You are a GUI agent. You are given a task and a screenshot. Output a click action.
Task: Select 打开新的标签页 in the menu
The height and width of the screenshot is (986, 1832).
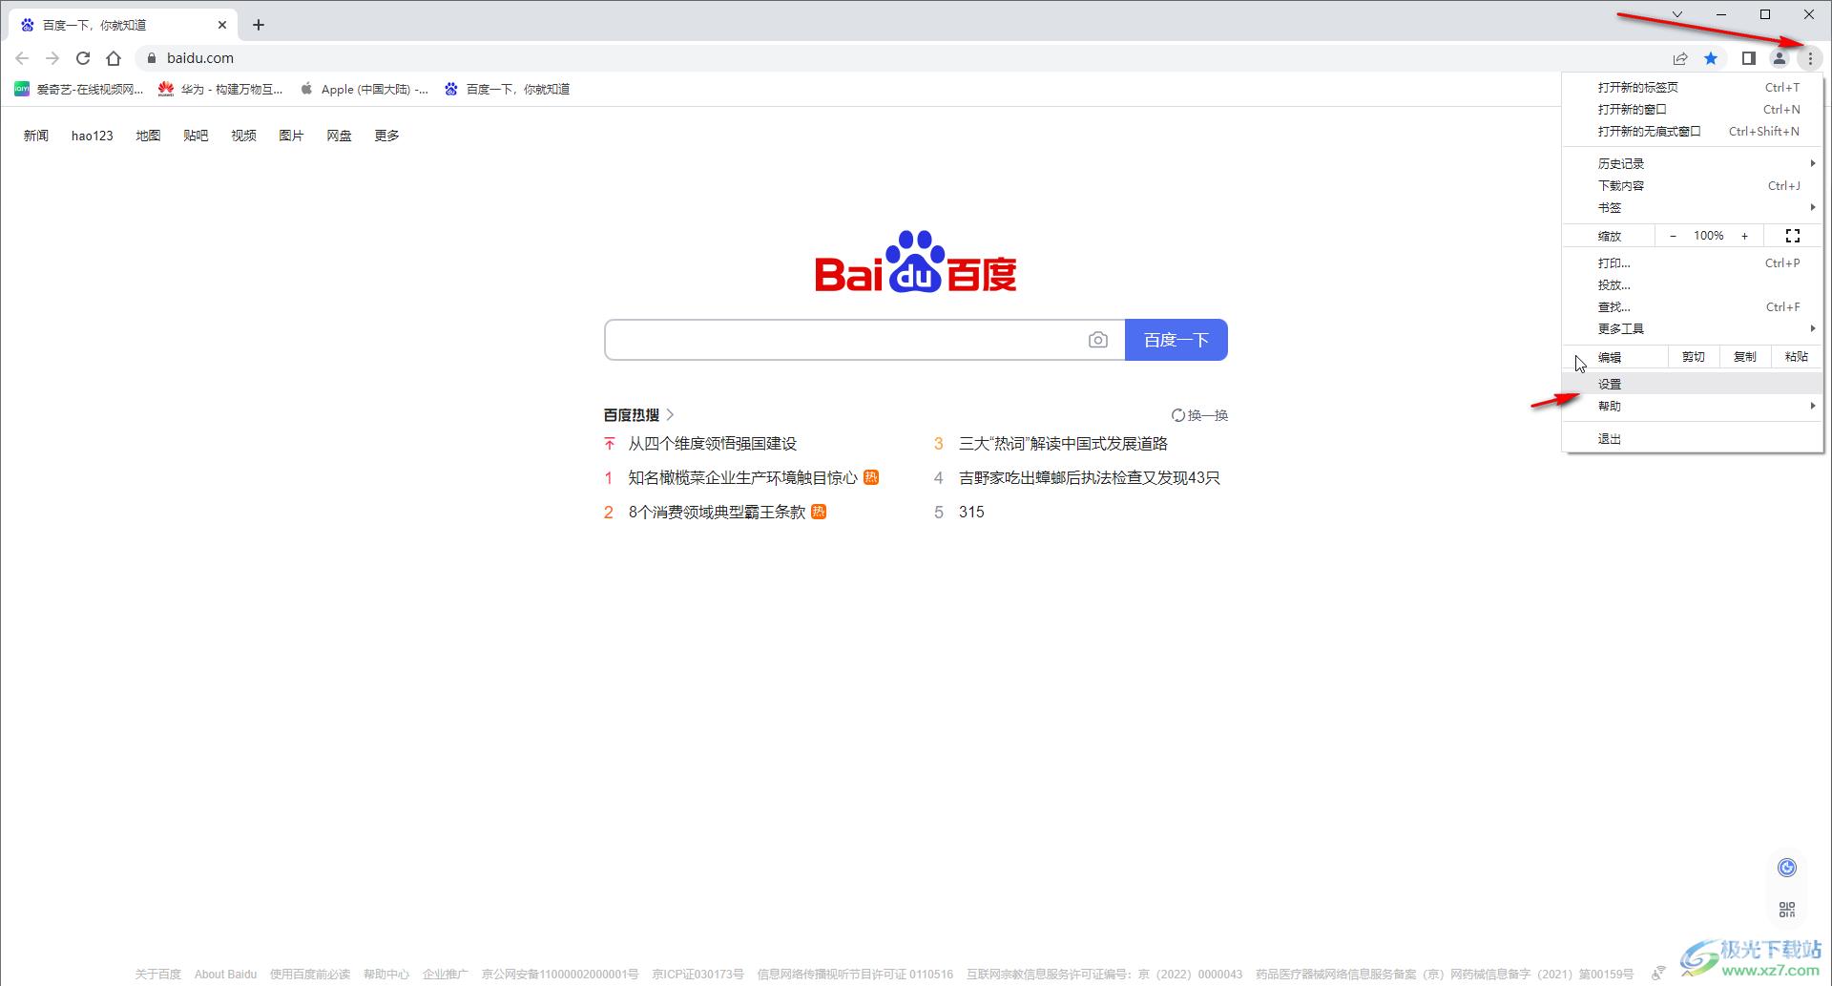click(x=1693, y=87)
